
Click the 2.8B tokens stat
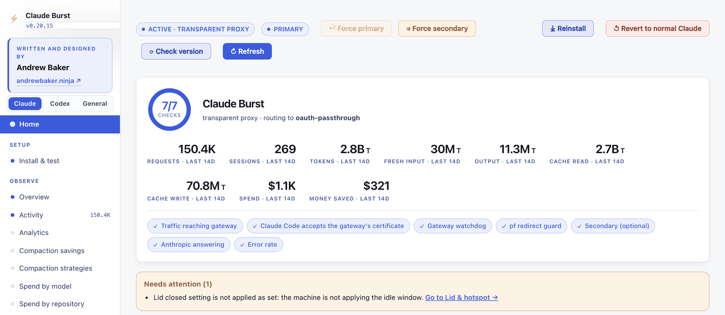[340, 154]
